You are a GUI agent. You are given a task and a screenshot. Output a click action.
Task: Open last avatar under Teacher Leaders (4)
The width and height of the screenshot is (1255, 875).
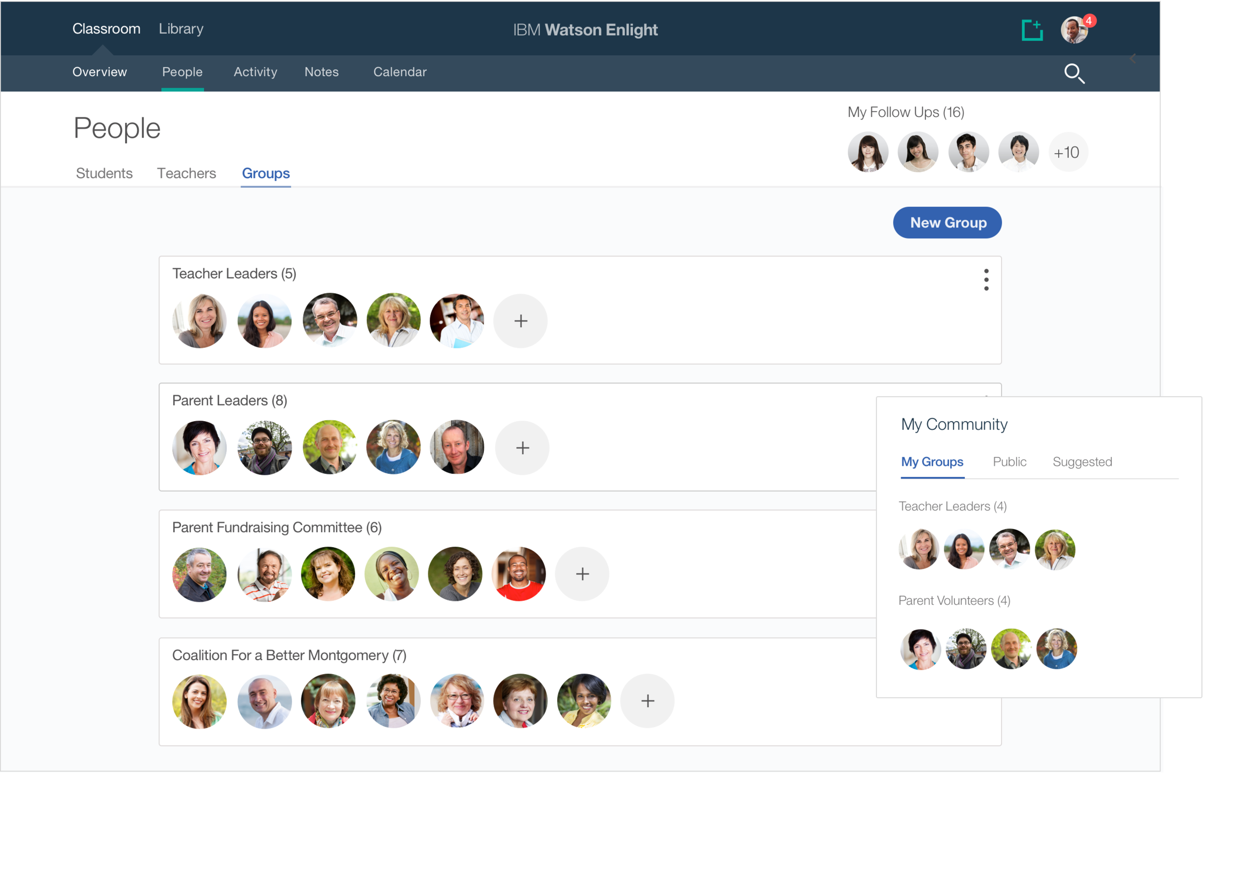[x=1055, y=549]
